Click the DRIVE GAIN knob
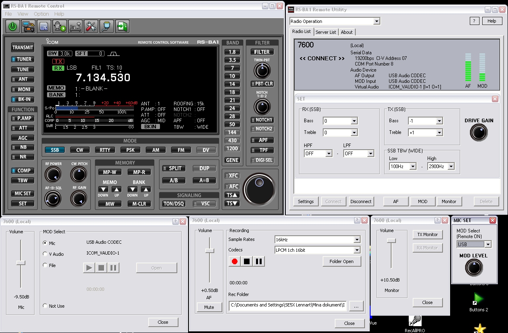 479,133
